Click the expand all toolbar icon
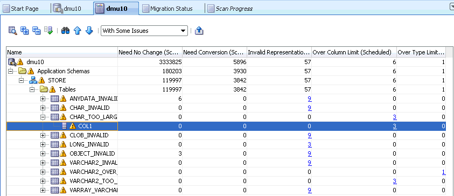This screenshot has height=196, width=454. click(x=25, y=30)
